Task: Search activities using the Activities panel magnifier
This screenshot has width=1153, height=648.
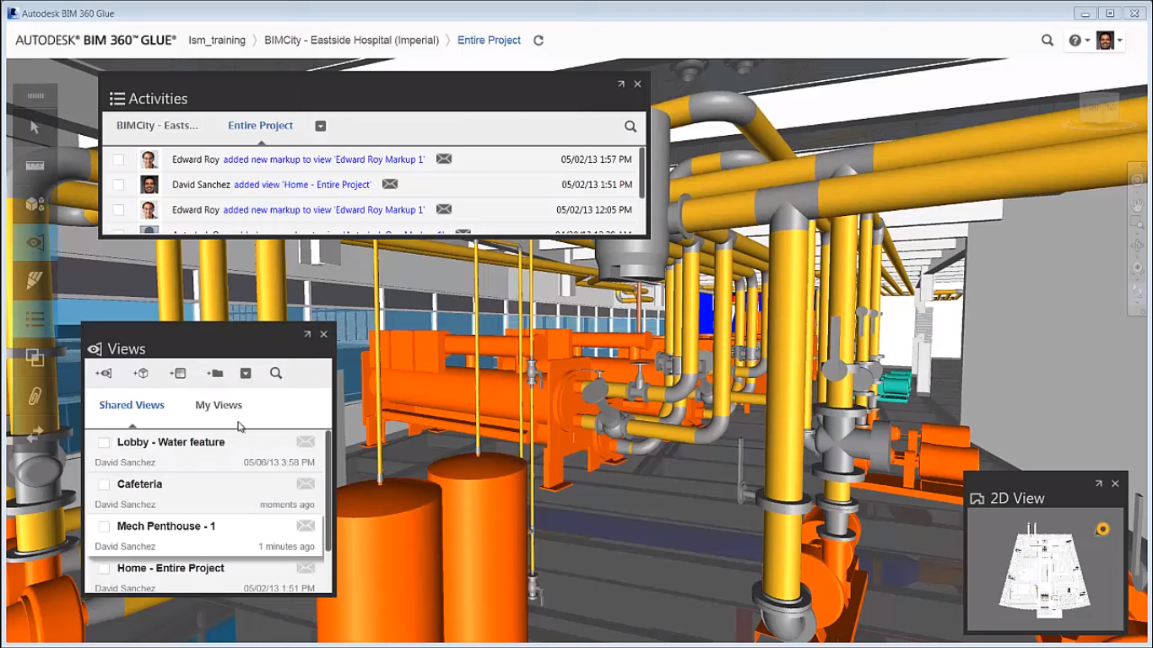Action: tap(630, 127)
